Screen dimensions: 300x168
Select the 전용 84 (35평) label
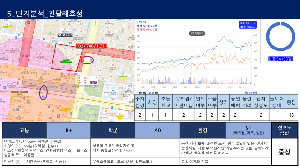tap(280, 59)
